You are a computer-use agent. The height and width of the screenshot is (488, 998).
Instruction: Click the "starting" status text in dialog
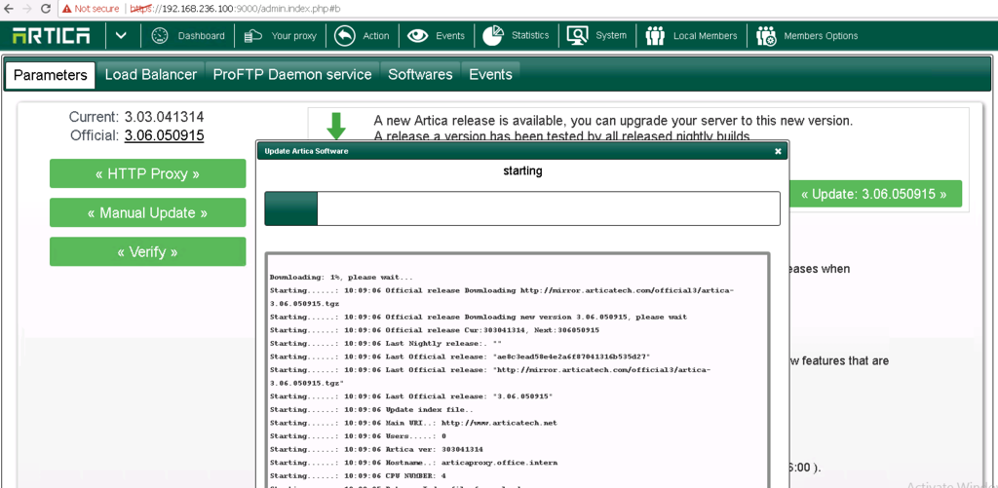pyautogui.click(x=522, y=170)
